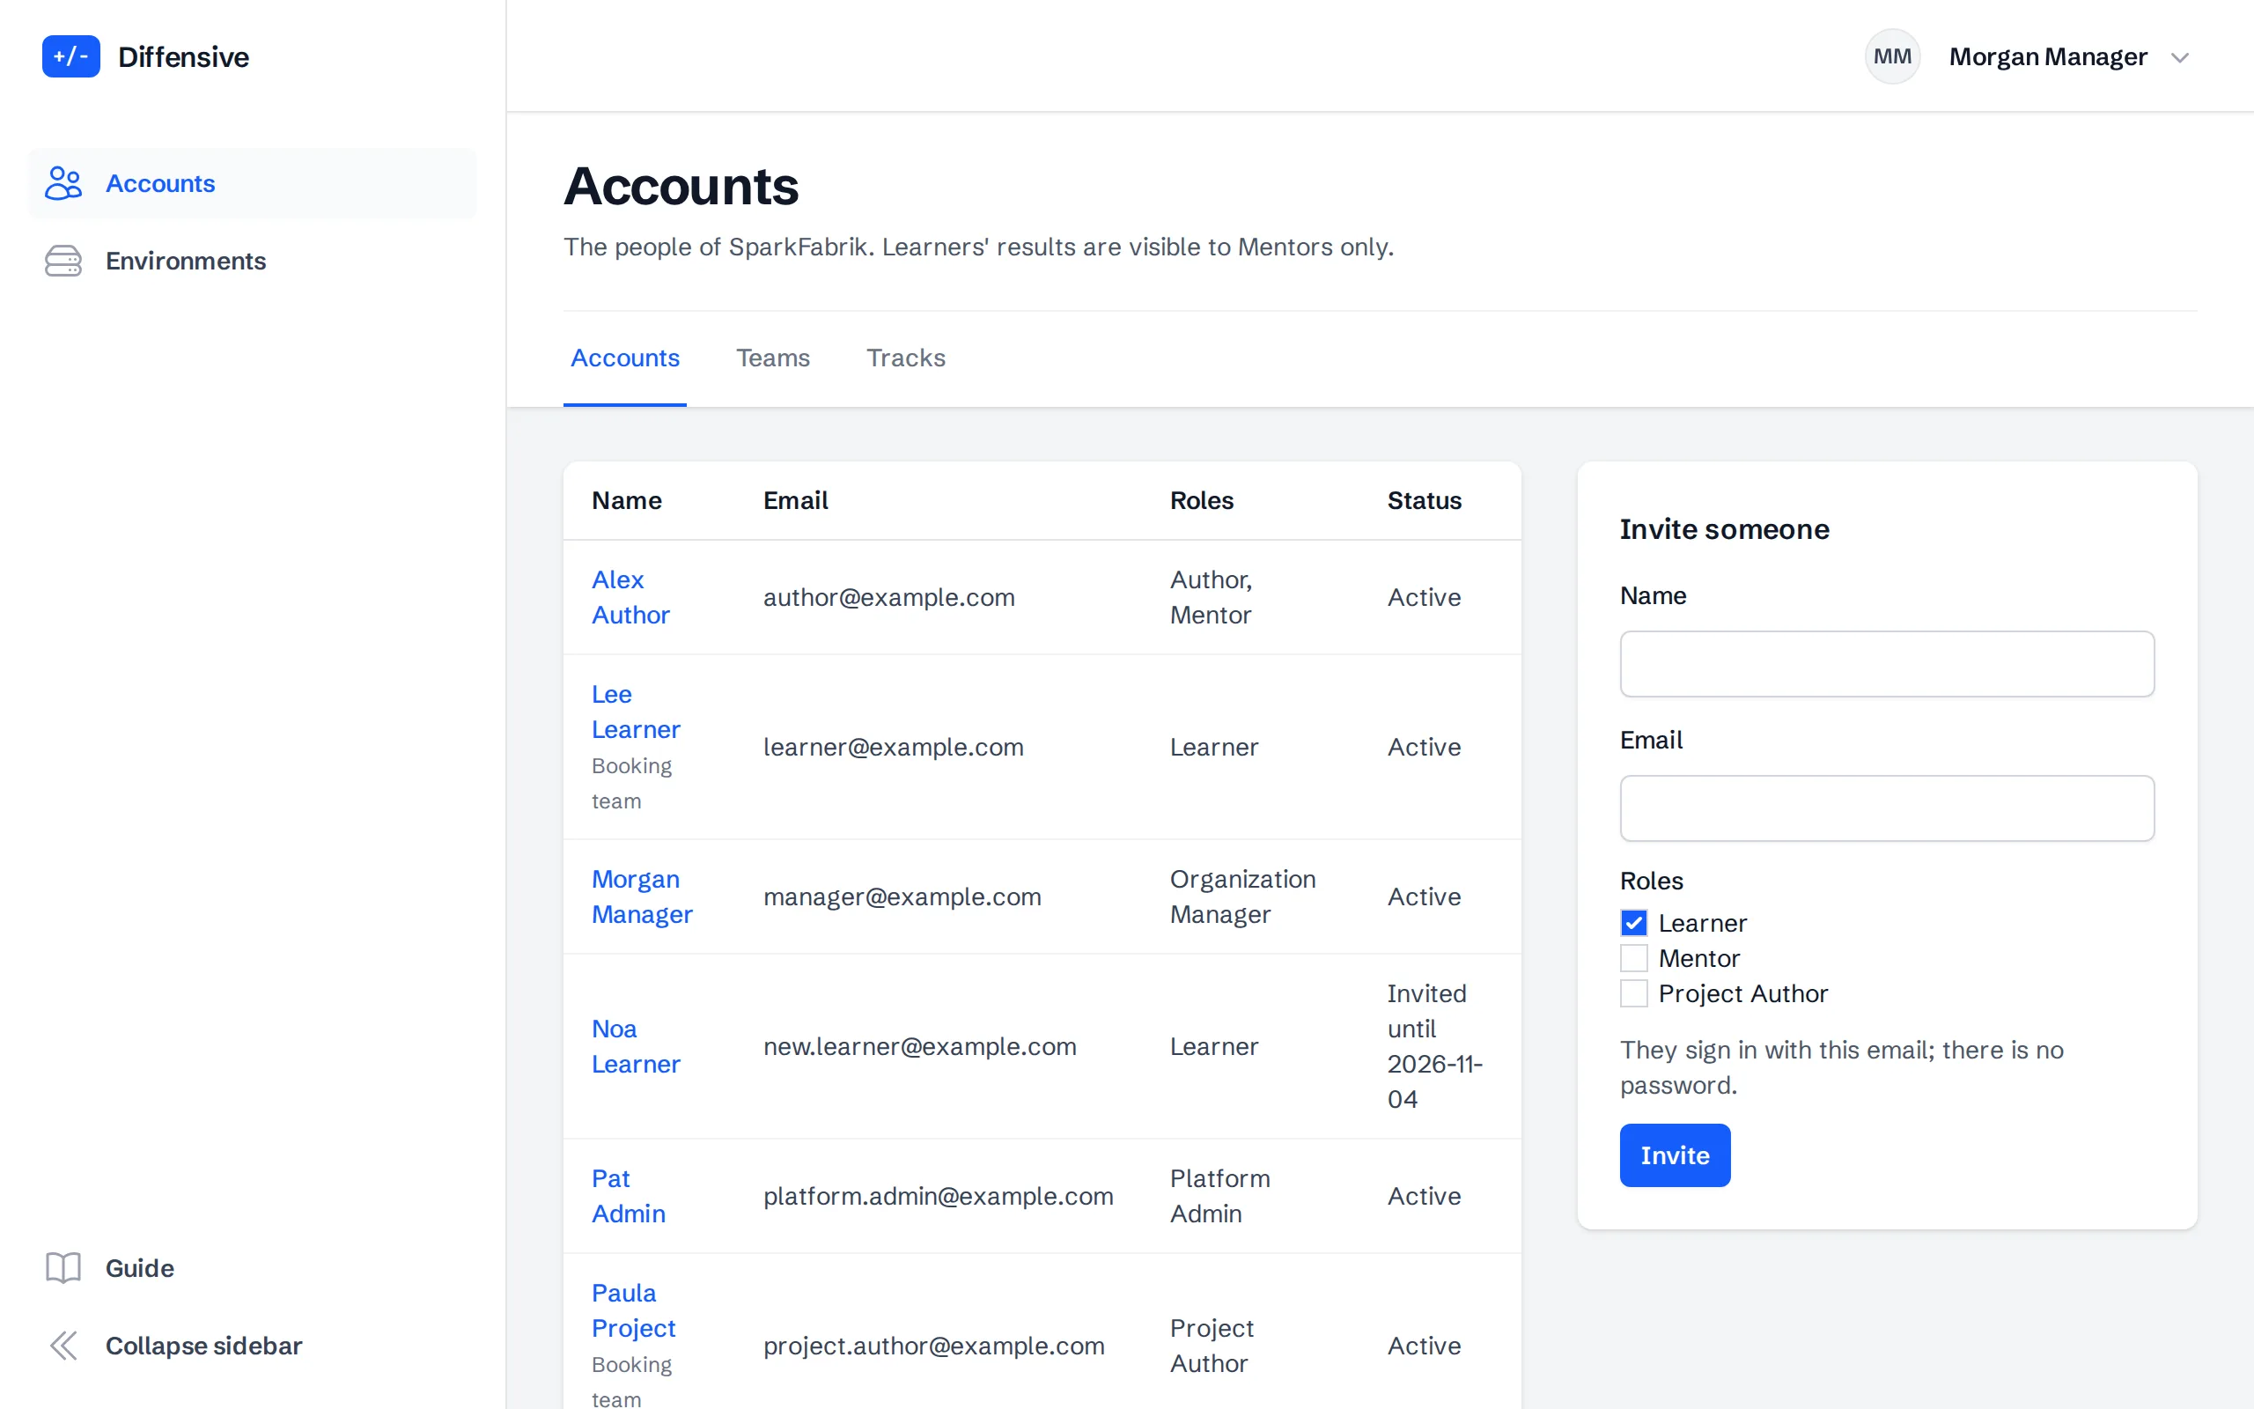Open Noa Learner's account link
Screen dimensions: 2254x1409
coord(637,1046)
